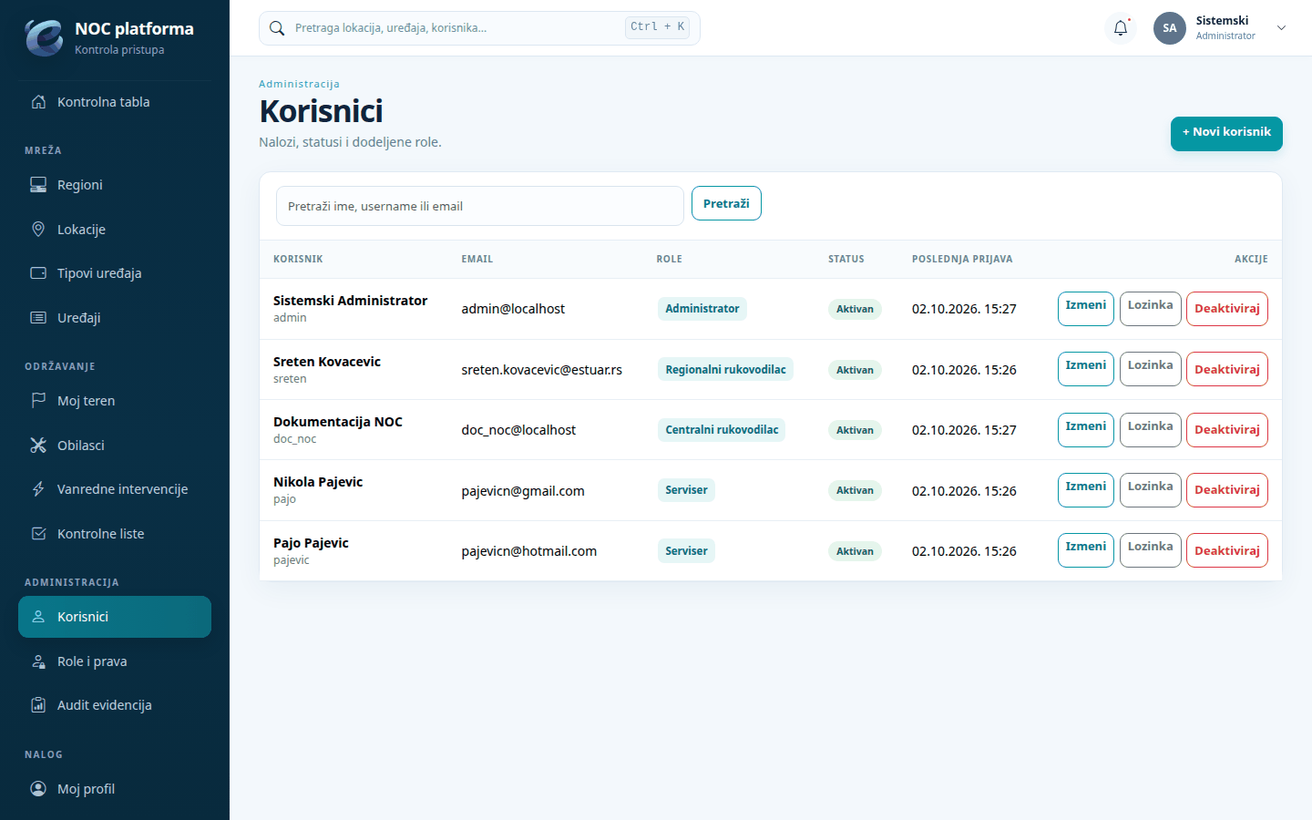This screenshot has height=820, width=1312.
Task: Edit user Sreten Kovacevic with Izmeni
Action: click(1086, 369)
